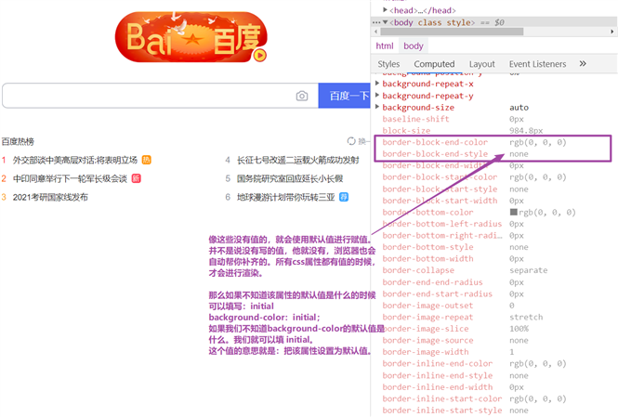
Task: Expand the head element node
Action: click(385, 10)
